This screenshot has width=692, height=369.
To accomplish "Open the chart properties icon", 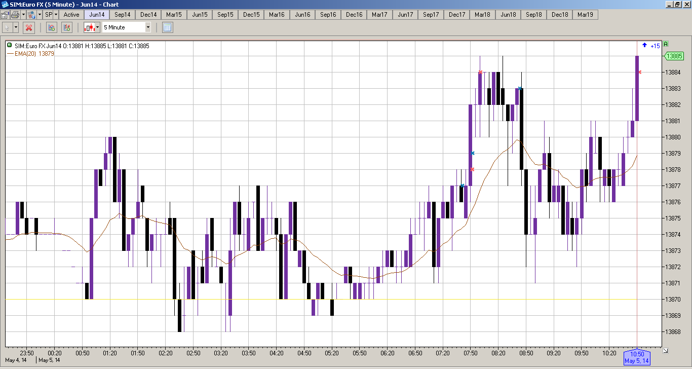I will pos(5,15).
